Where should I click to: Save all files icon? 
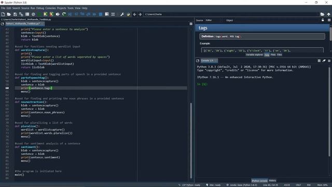21,14
